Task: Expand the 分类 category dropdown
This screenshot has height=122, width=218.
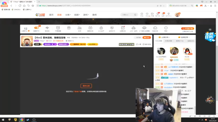Action: point(68,15)
